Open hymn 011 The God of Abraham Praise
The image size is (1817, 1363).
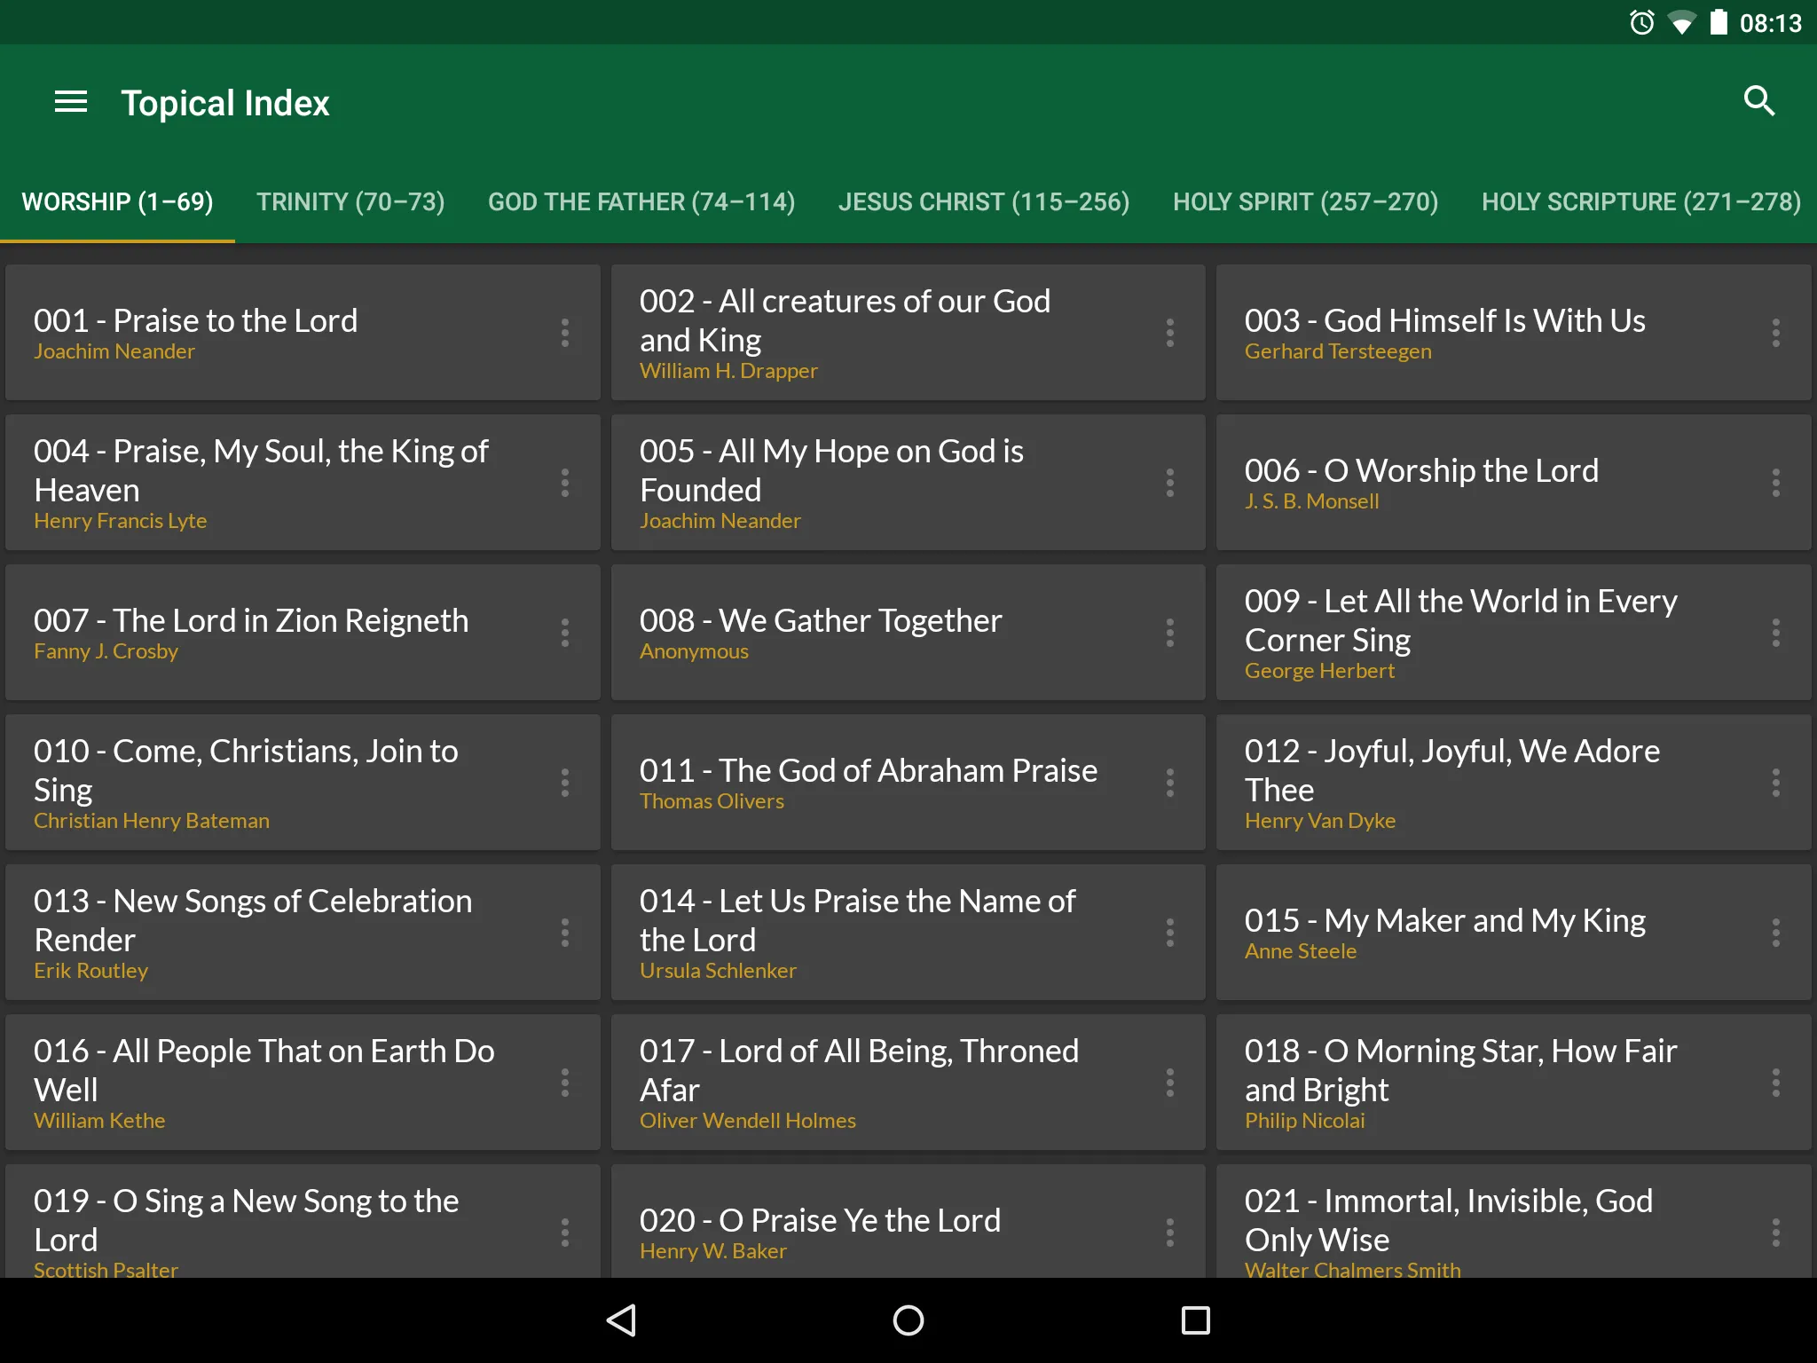[x=908, y=783]
